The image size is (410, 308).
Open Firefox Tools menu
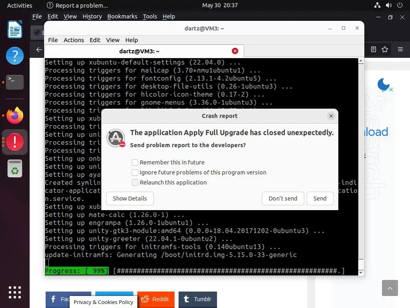(150, 16)
